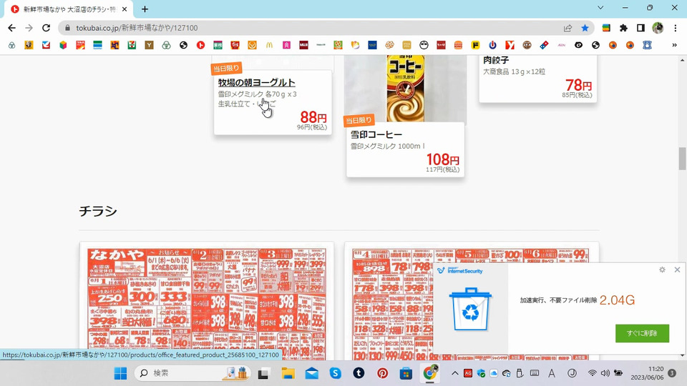Screen dimensions: 687x386
Task: Click the 当日限り badge on yogurt card
Action: tap(227, 69)
